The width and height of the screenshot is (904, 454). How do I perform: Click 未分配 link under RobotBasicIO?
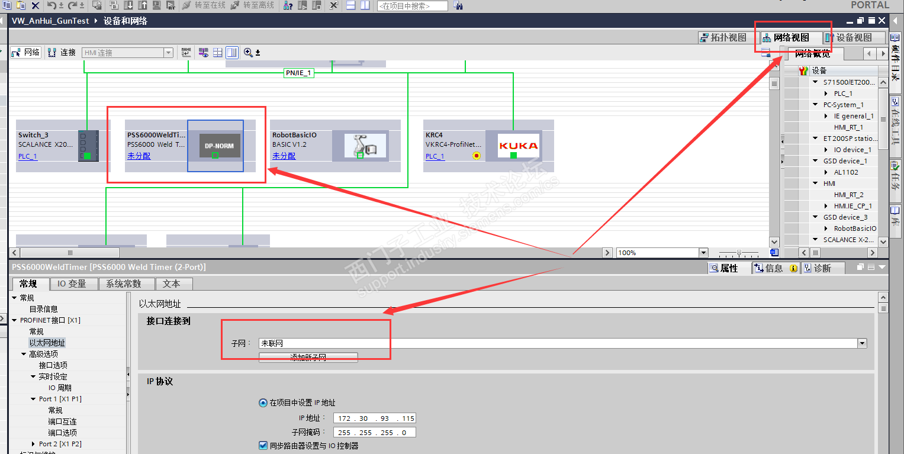tap(284, 156)
